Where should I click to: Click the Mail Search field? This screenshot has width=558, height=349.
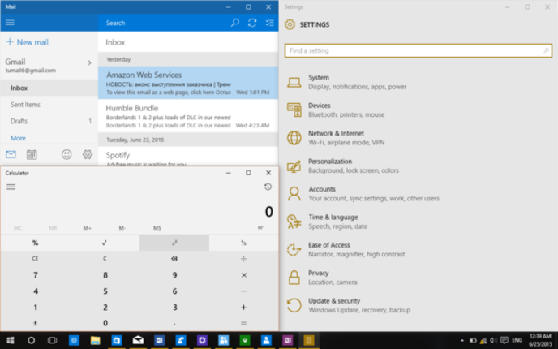[x=164, y=23]
